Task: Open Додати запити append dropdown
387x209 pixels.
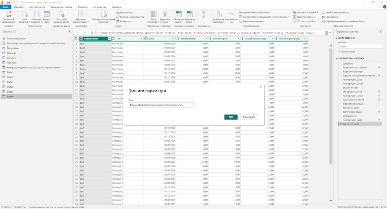Action: [x=304, y=17]
